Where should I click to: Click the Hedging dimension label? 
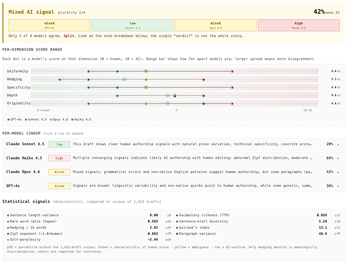(14, 79)
